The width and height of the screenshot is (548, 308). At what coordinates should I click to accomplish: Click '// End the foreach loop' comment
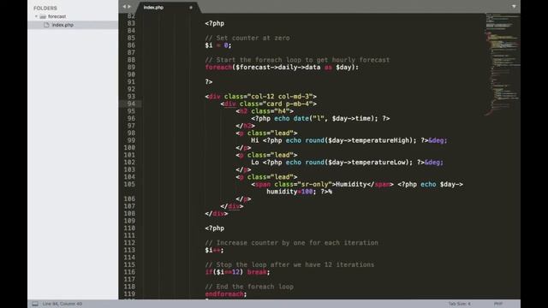point(249,287)
